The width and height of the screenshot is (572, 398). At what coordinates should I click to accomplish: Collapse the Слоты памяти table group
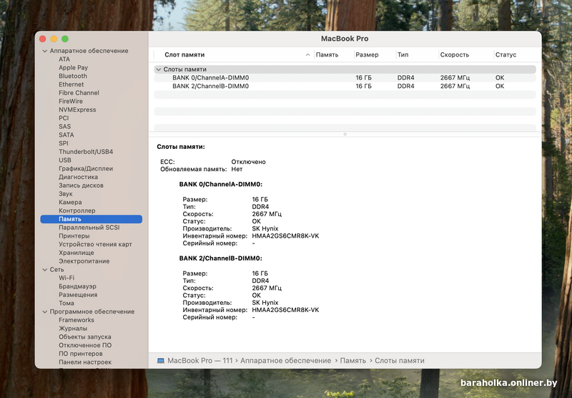click(x=158, y=69)
